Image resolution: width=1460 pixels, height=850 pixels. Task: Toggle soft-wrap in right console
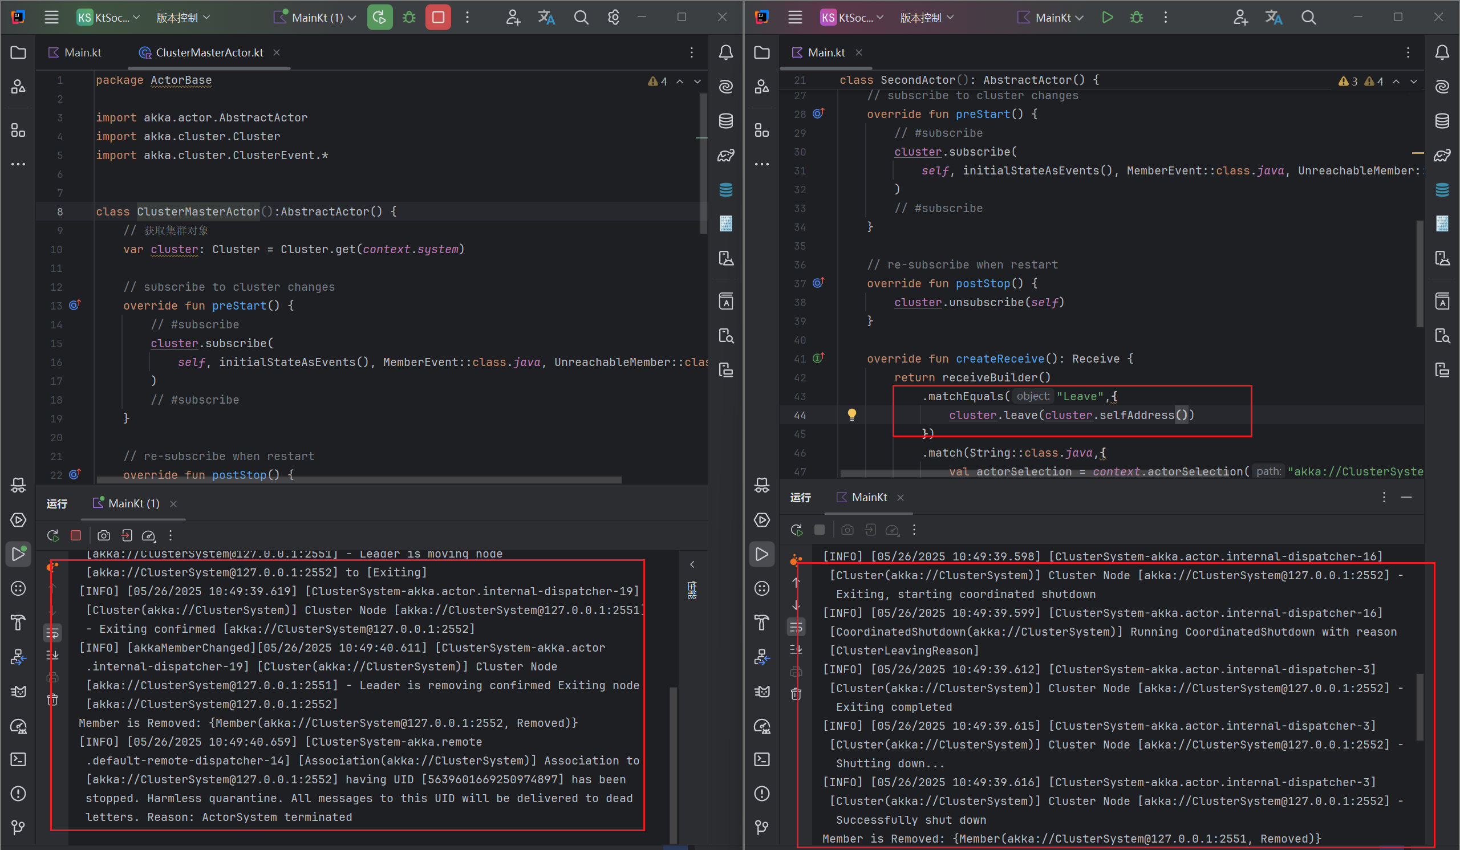point(796,627)
